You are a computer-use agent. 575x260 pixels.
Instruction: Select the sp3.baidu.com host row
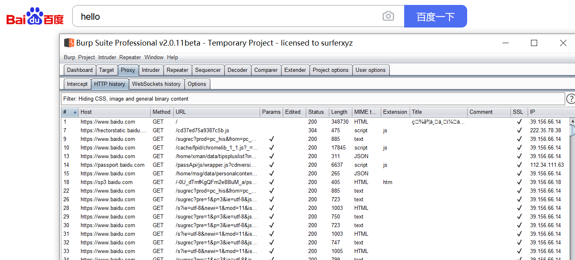[315, 182]
